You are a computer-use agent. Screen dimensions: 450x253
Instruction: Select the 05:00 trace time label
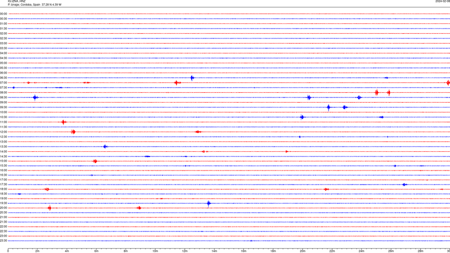(x=3, y=63)
